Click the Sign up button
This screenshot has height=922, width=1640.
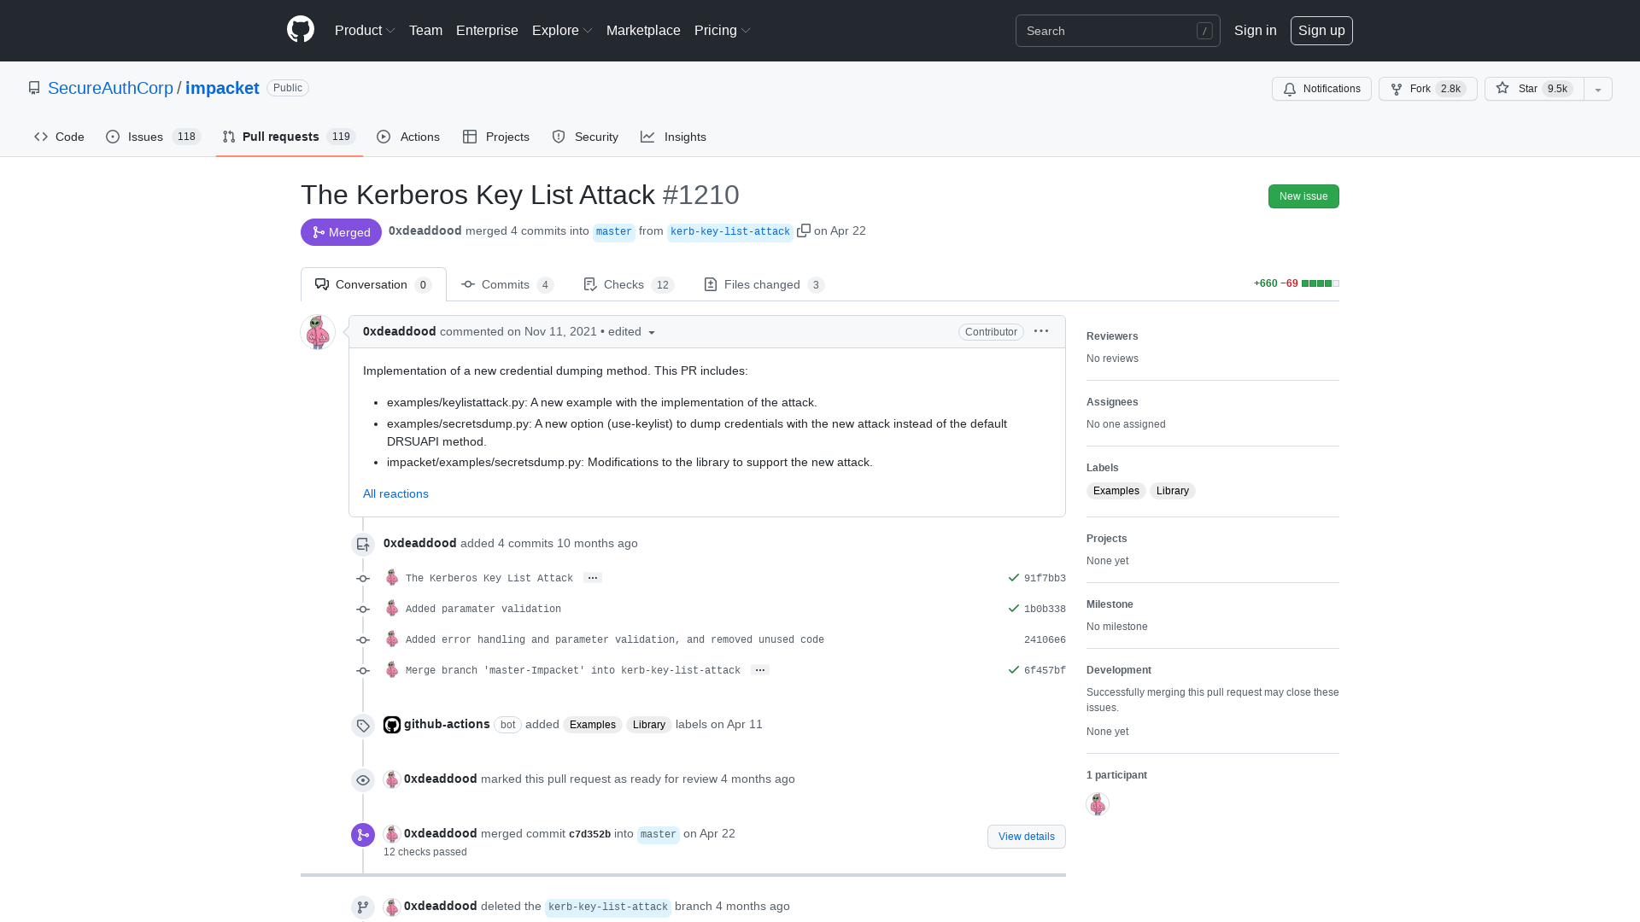[x=1321, y=30]
